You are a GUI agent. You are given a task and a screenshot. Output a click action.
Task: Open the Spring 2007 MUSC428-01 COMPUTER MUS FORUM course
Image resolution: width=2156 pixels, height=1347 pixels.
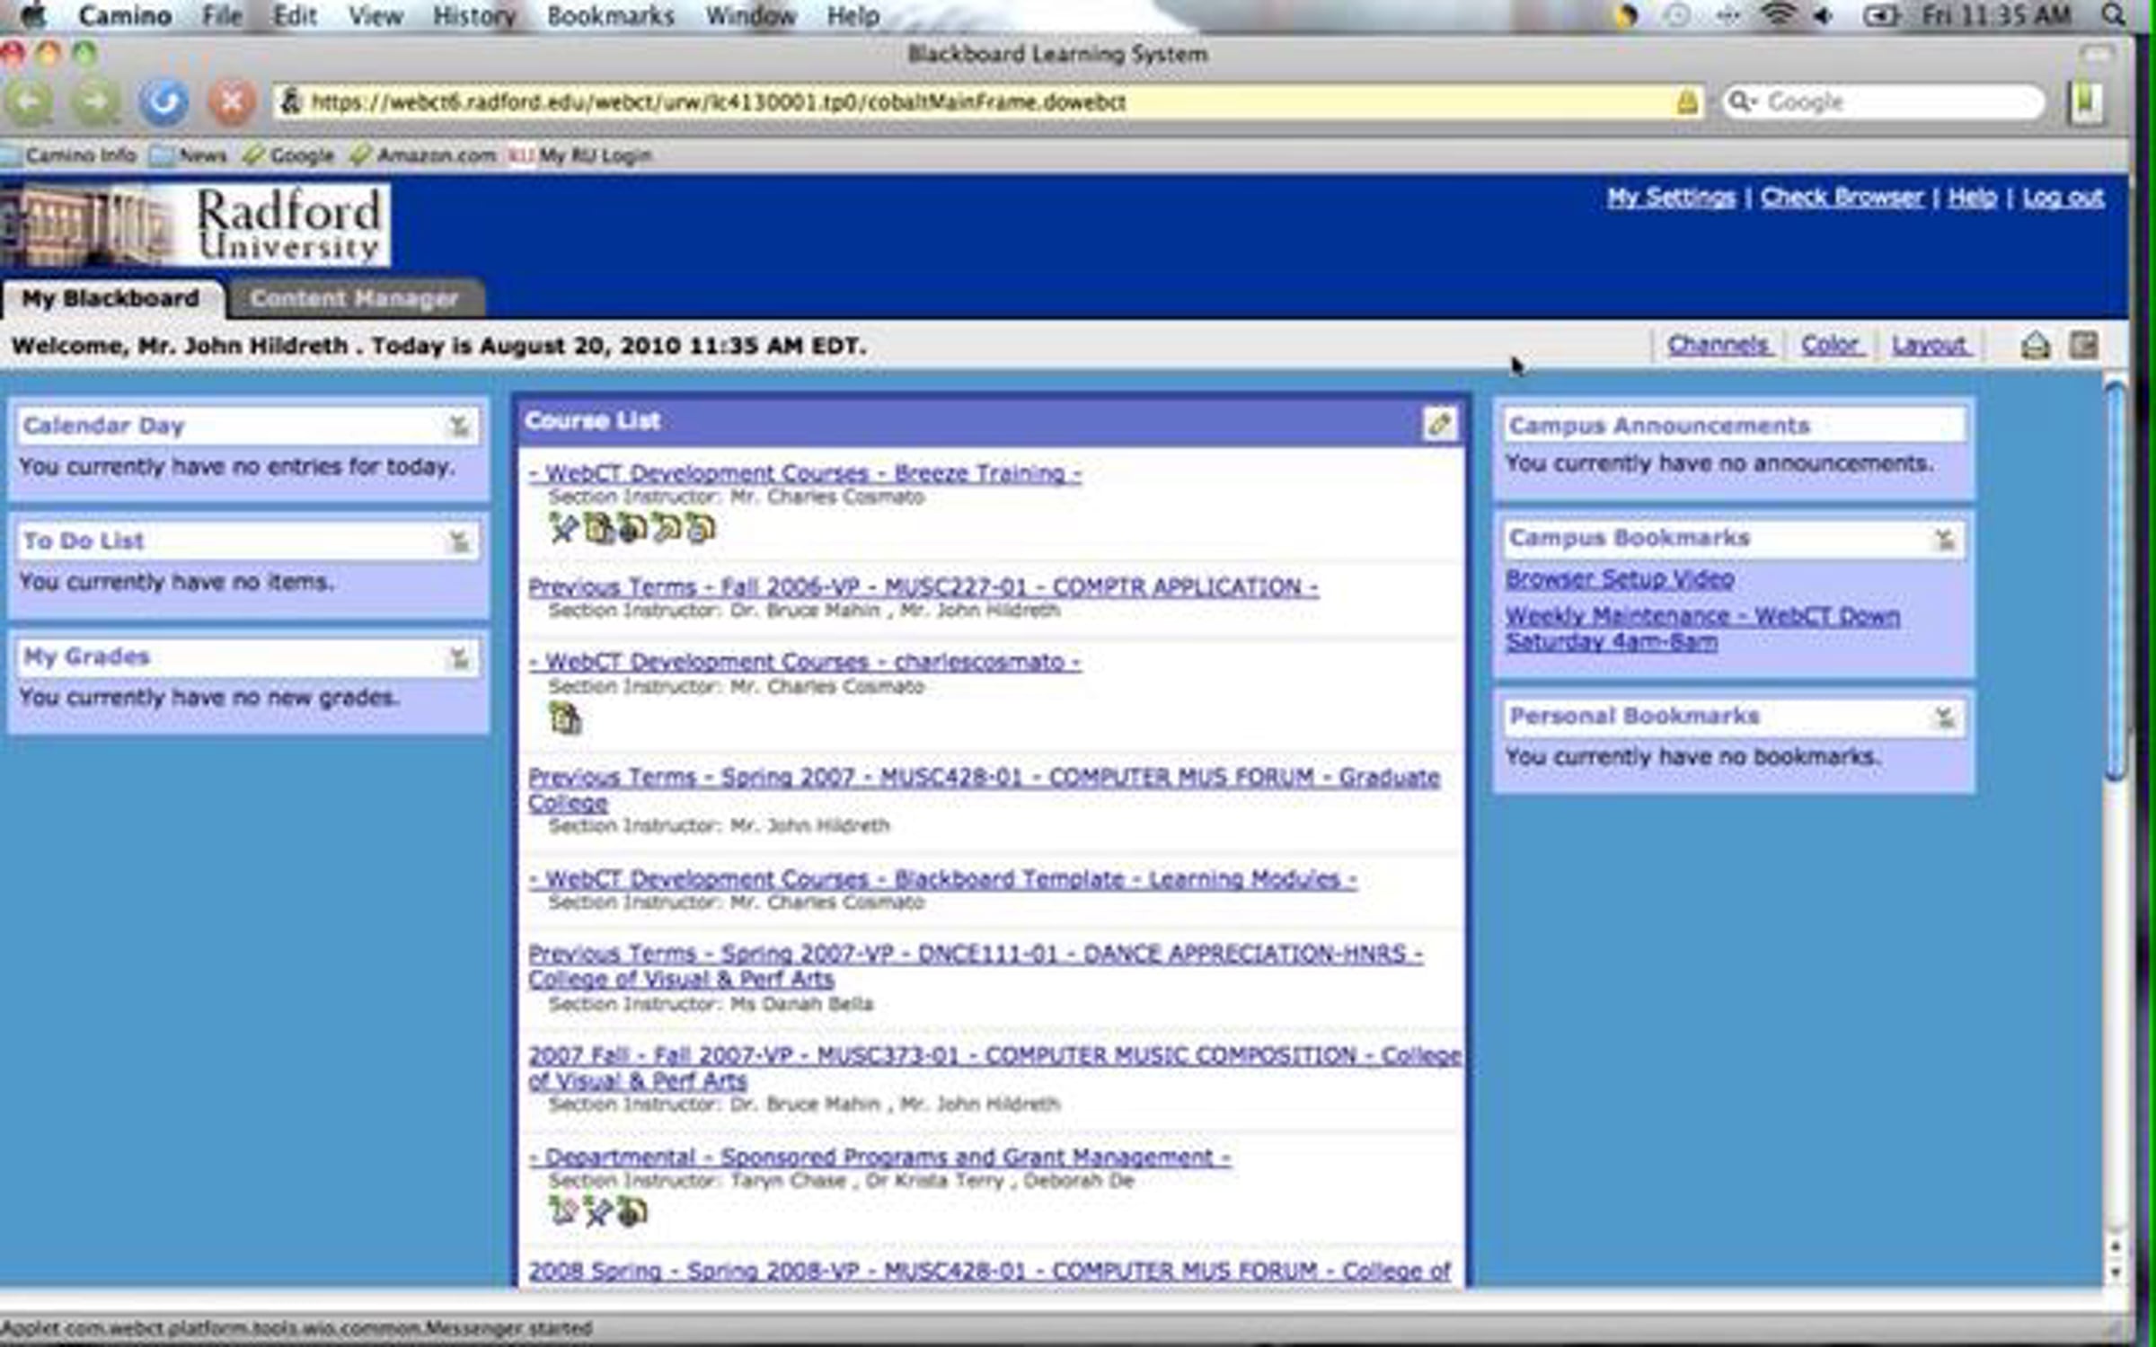[985, 790]
